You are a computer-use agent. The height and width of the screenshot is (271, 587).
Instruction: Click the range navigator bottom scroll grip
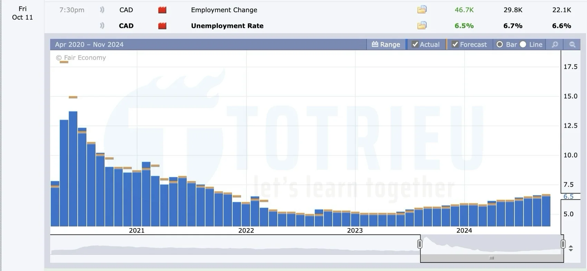click(x=492, y=258)
